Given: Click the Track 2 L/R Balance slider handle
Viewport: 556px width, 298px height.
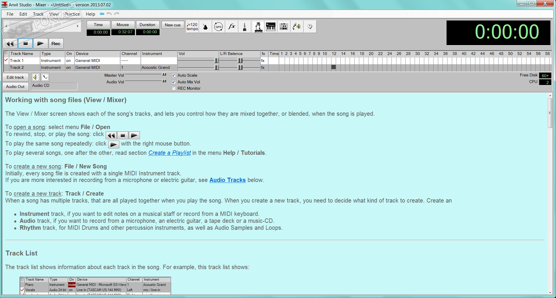Looking at the screenshot, I should click(x=240, y=67).
